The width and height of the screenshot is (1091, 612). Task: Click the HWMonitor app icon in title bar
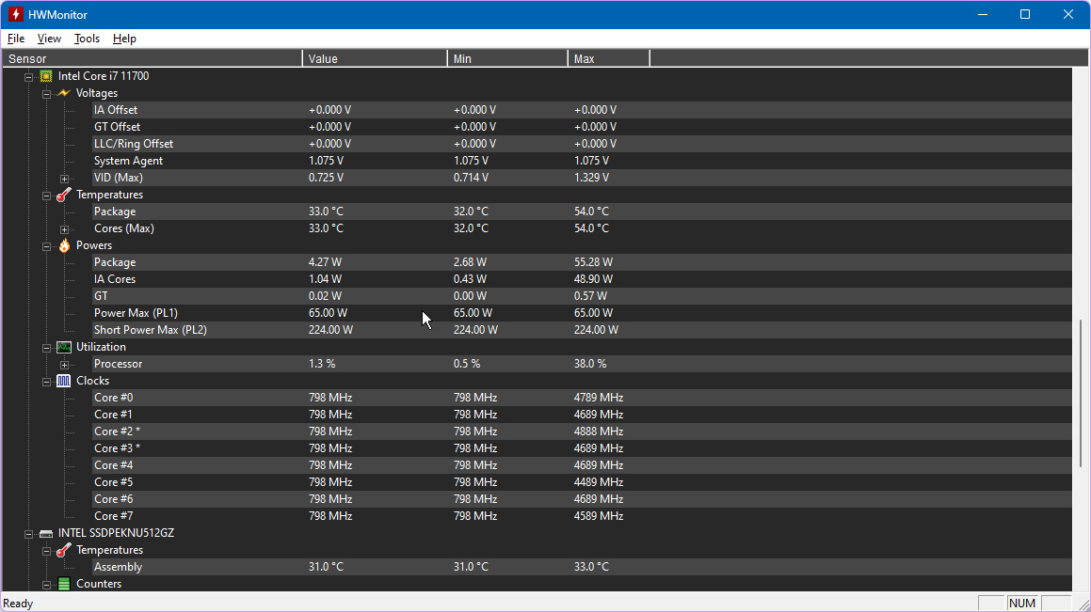[x=15, y=14]
